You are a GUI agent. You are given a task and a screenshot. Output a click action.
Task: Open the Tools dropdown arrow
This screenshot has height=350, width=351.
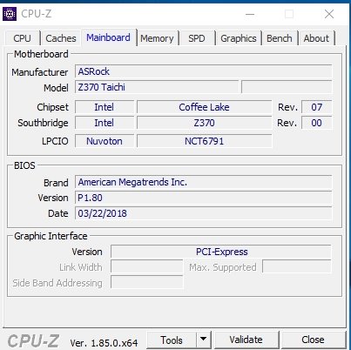204,339
